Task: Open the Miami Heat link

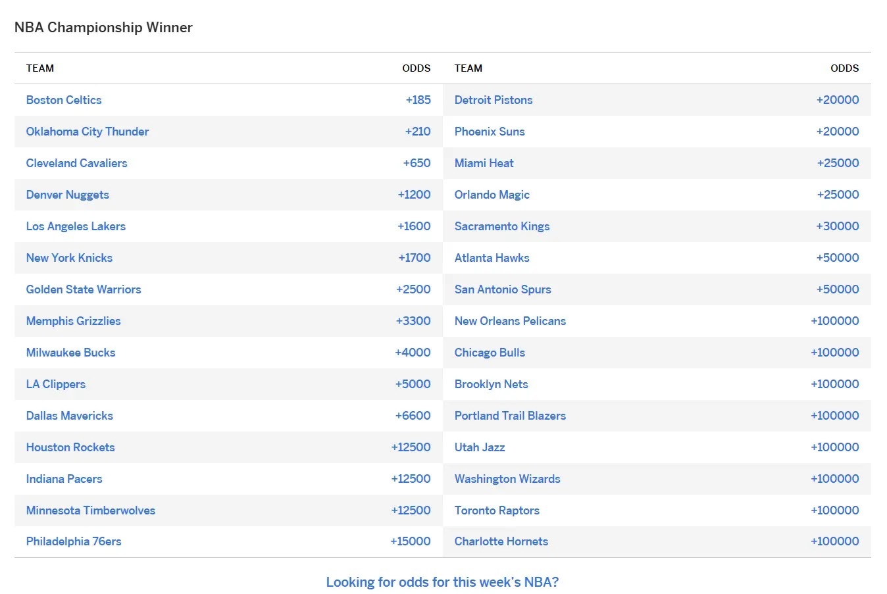Action: 484,163
